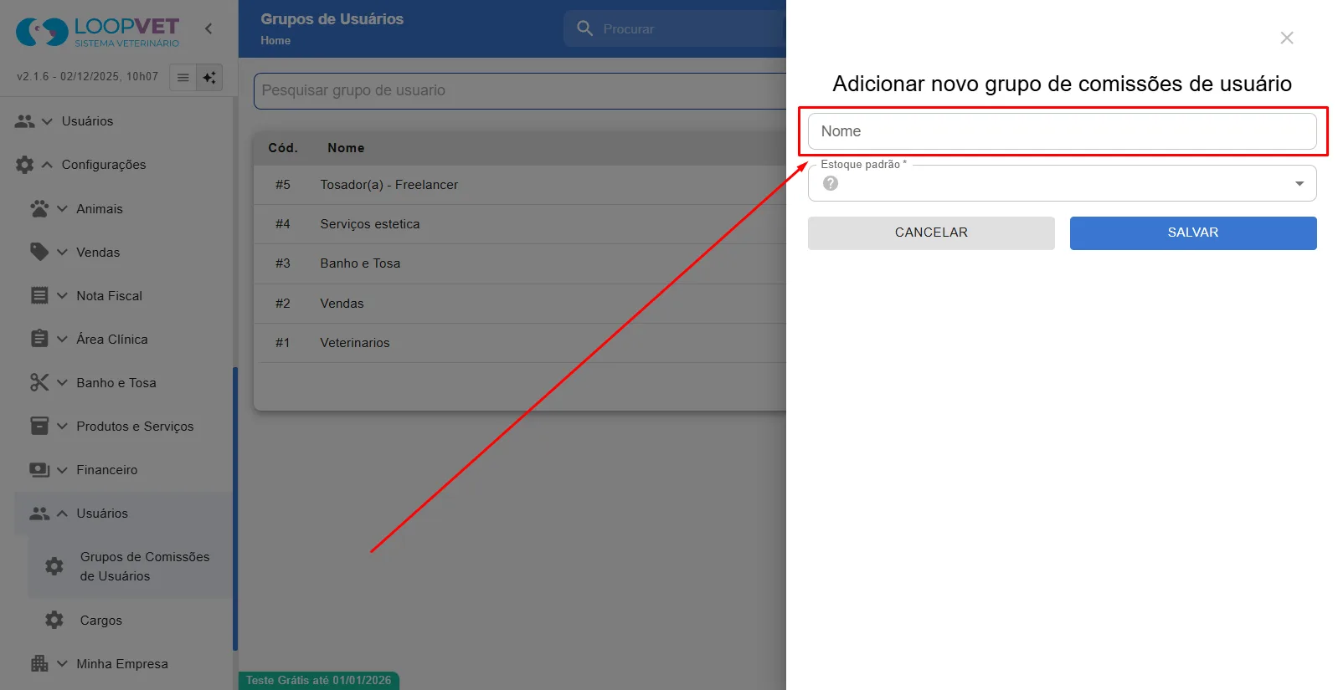Click the CANCELAR button

[931, 233]
